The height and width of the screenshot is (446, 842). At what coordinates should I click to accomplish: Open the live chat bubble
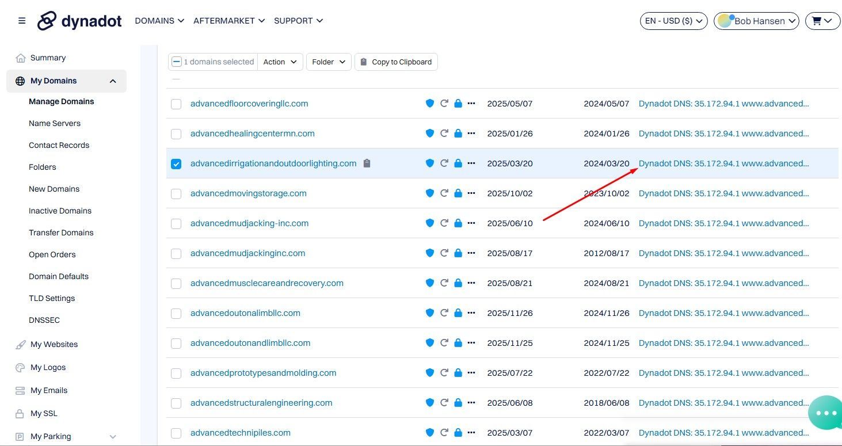(x=826, y=413)
